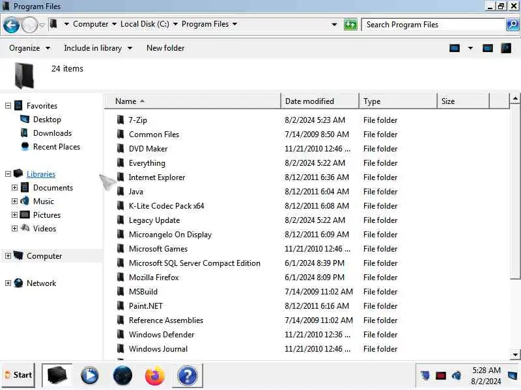
Task: Open the recent pages dropdown near Forward
Action: pos(42,25)
